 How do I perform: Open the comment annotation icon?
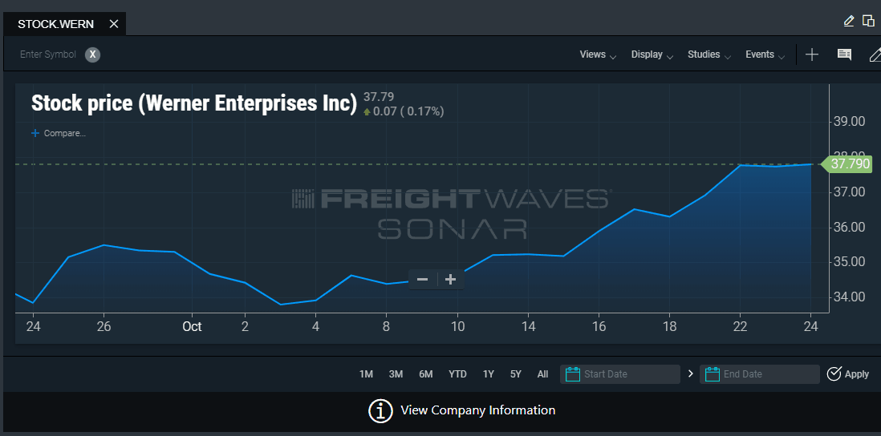844,54
